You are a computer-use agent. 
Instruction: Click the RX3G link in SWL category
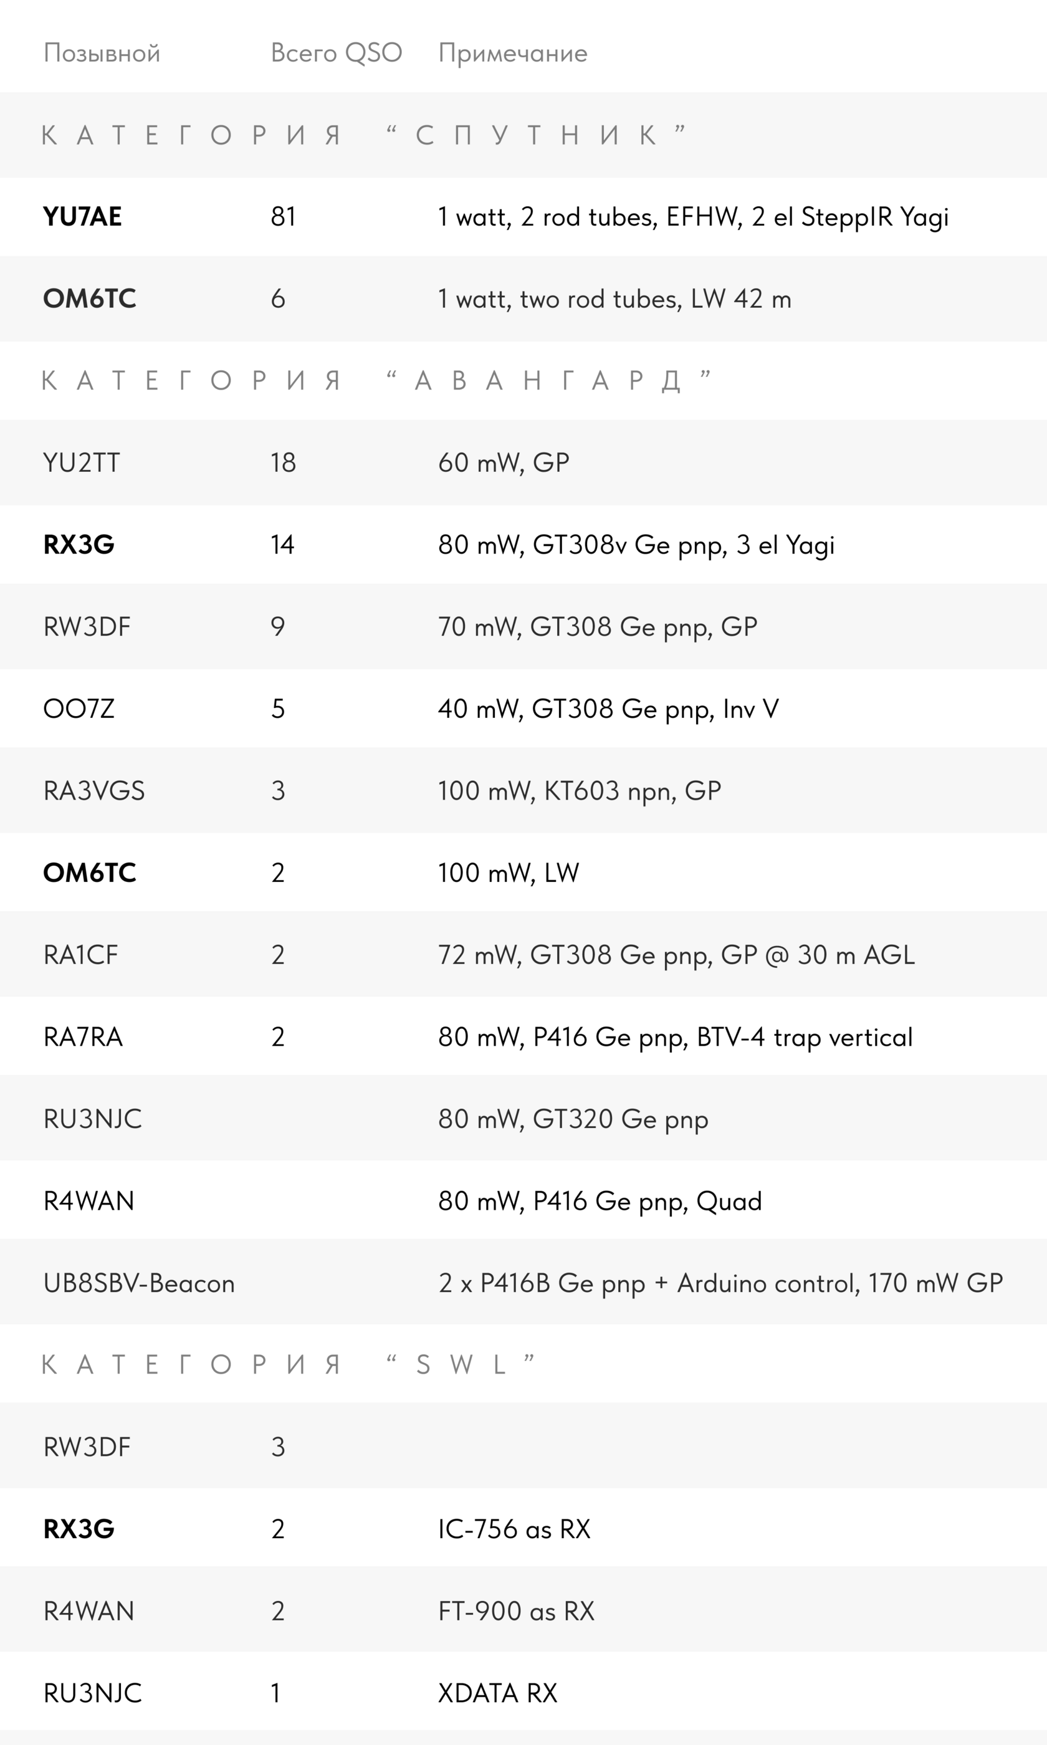click(x=79, y=1529)
